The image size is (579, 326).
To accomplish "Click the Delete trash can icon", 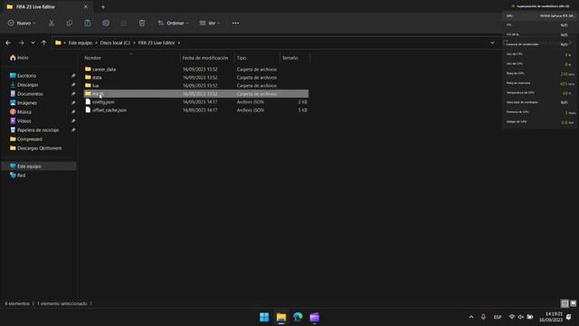I will tap(142, 23).
